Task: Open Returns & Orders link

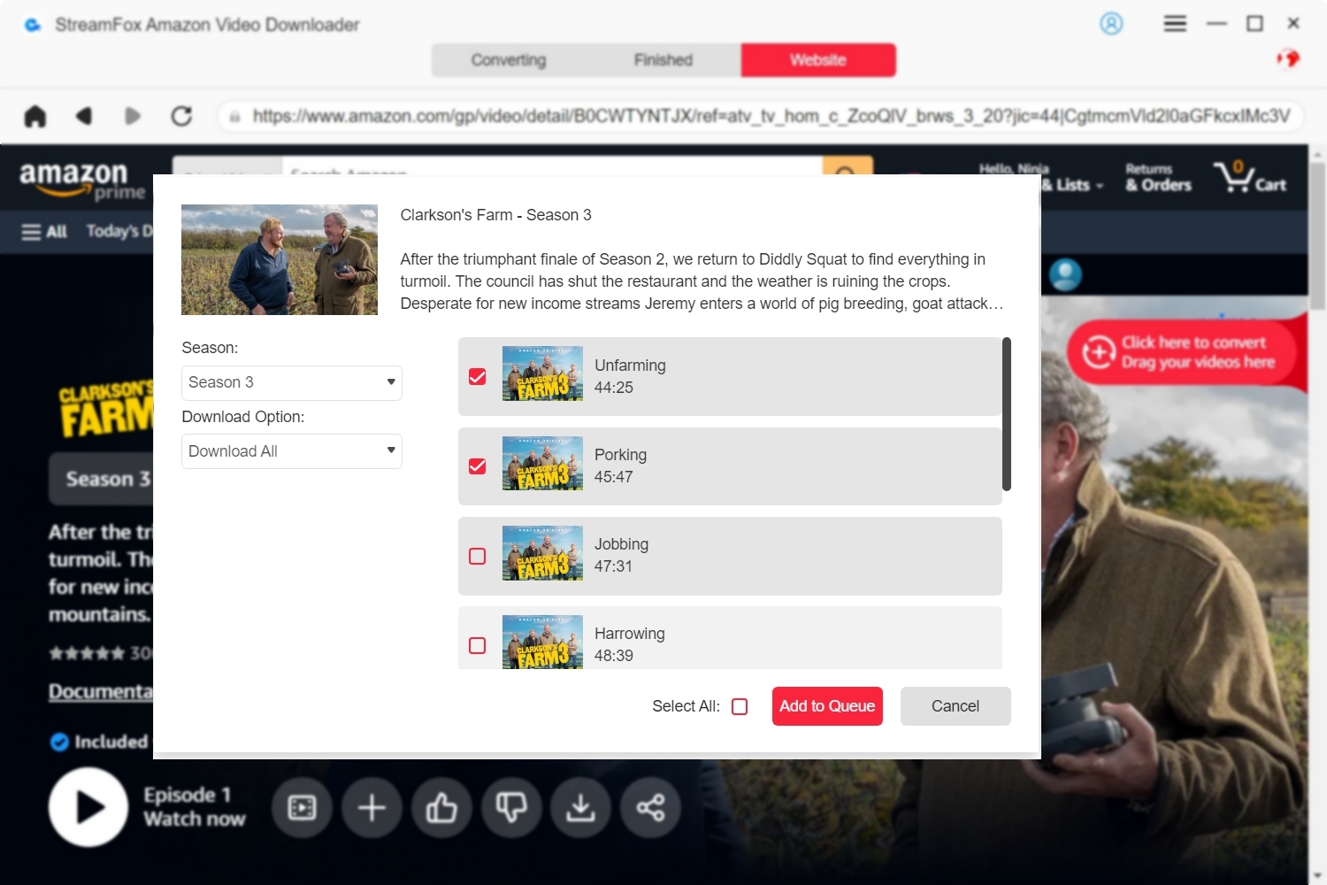Action: coord(1158,177)
